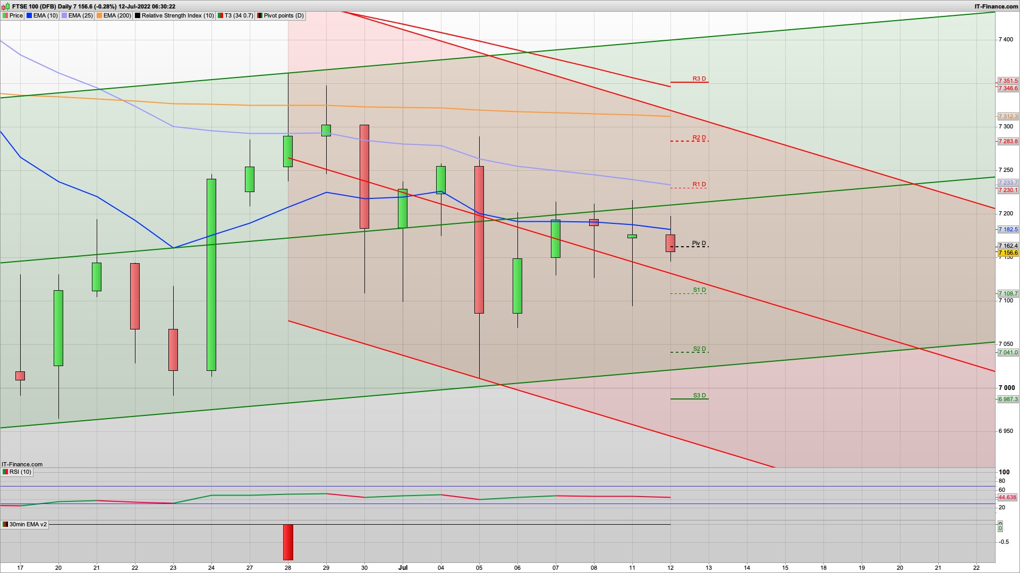Click the black Relative Strength Index swatch
This screenshot has width=1020, height=573.
click(138, 15)
